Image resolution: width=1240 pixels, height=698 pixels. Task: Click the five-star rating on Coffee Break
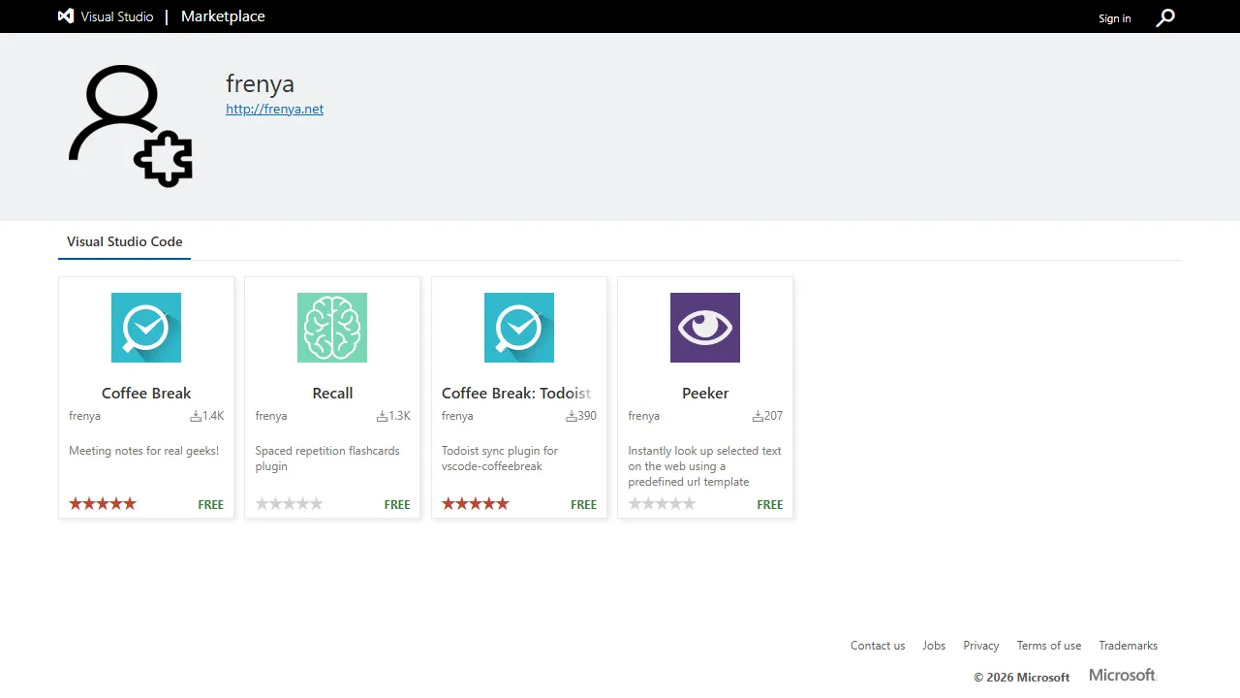tap(102, 503)
